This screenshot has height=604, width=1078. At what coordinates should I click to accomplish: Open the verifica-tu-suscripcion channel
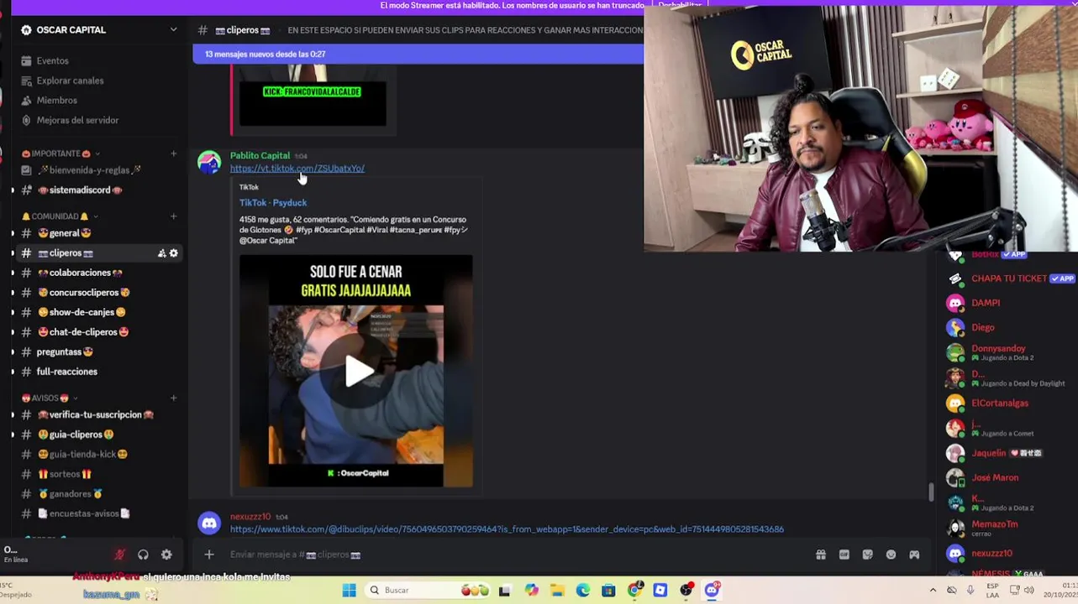(x=95, y=414)
